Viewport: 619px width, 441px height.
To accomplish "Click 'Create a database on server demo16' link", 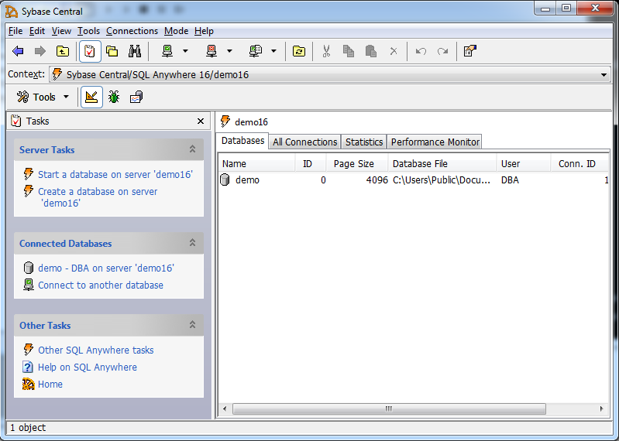I will pyautogui.click(x=98, y=197).
